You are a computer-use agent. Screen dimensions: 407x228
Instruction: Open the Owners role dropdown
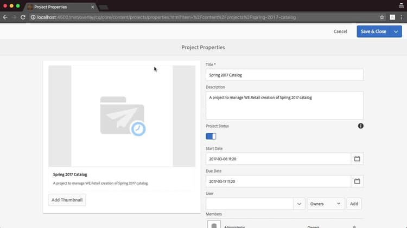pos(326,204)
